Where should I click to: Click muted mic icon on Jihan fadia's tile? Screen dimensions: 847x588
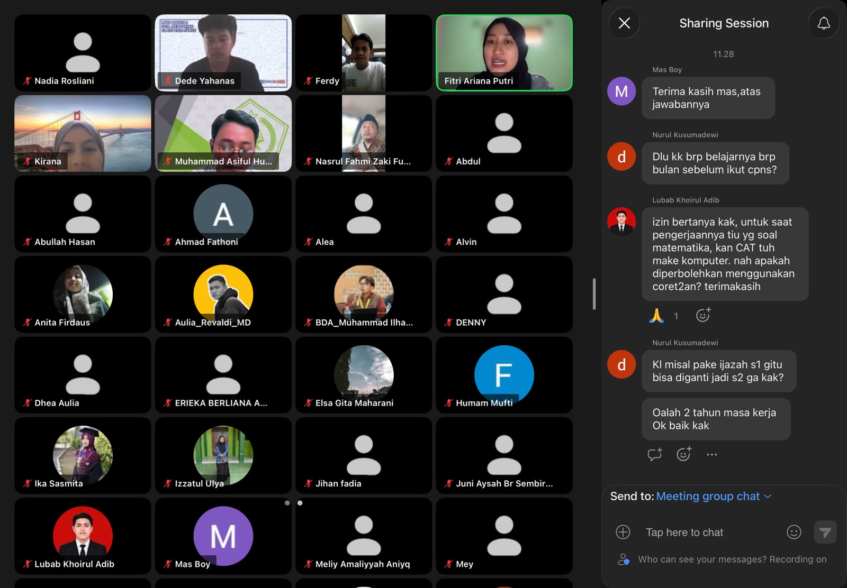pyautogui.click(x=308, y=483)
